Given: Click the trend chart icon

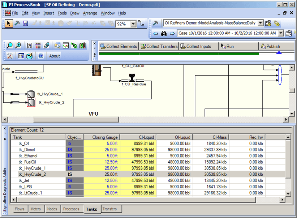Looking at the screenshot, I should tap(66, 46).
